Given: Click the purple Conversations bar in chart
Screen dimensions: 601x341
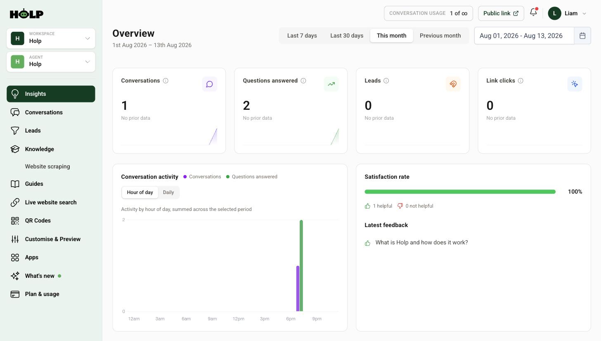Looking at the screenshot, I should click(298, 289).
